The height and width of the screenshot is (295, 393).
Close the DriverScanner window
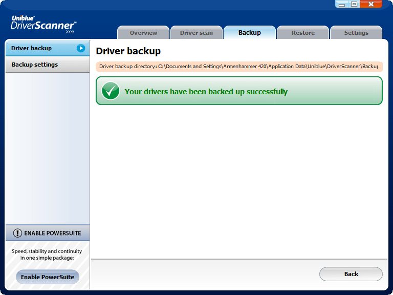pyautogui.click(x=371, y=4)
